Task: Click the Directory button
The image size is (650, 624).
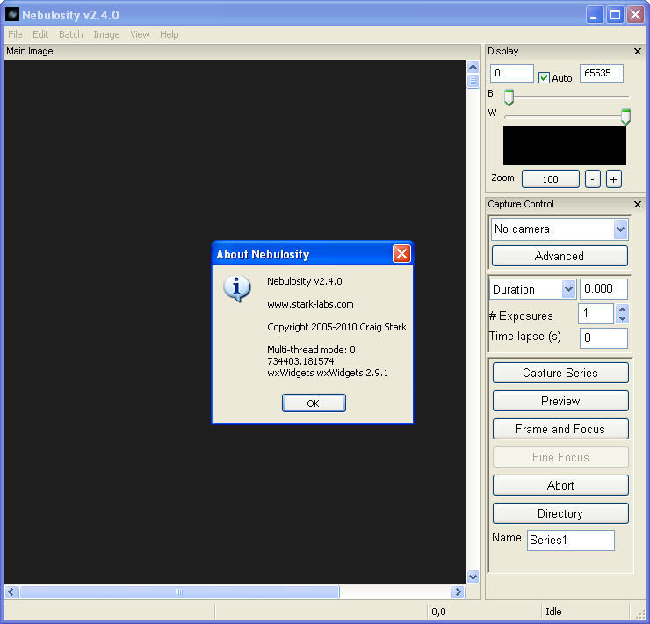Action: click(560, 513)
